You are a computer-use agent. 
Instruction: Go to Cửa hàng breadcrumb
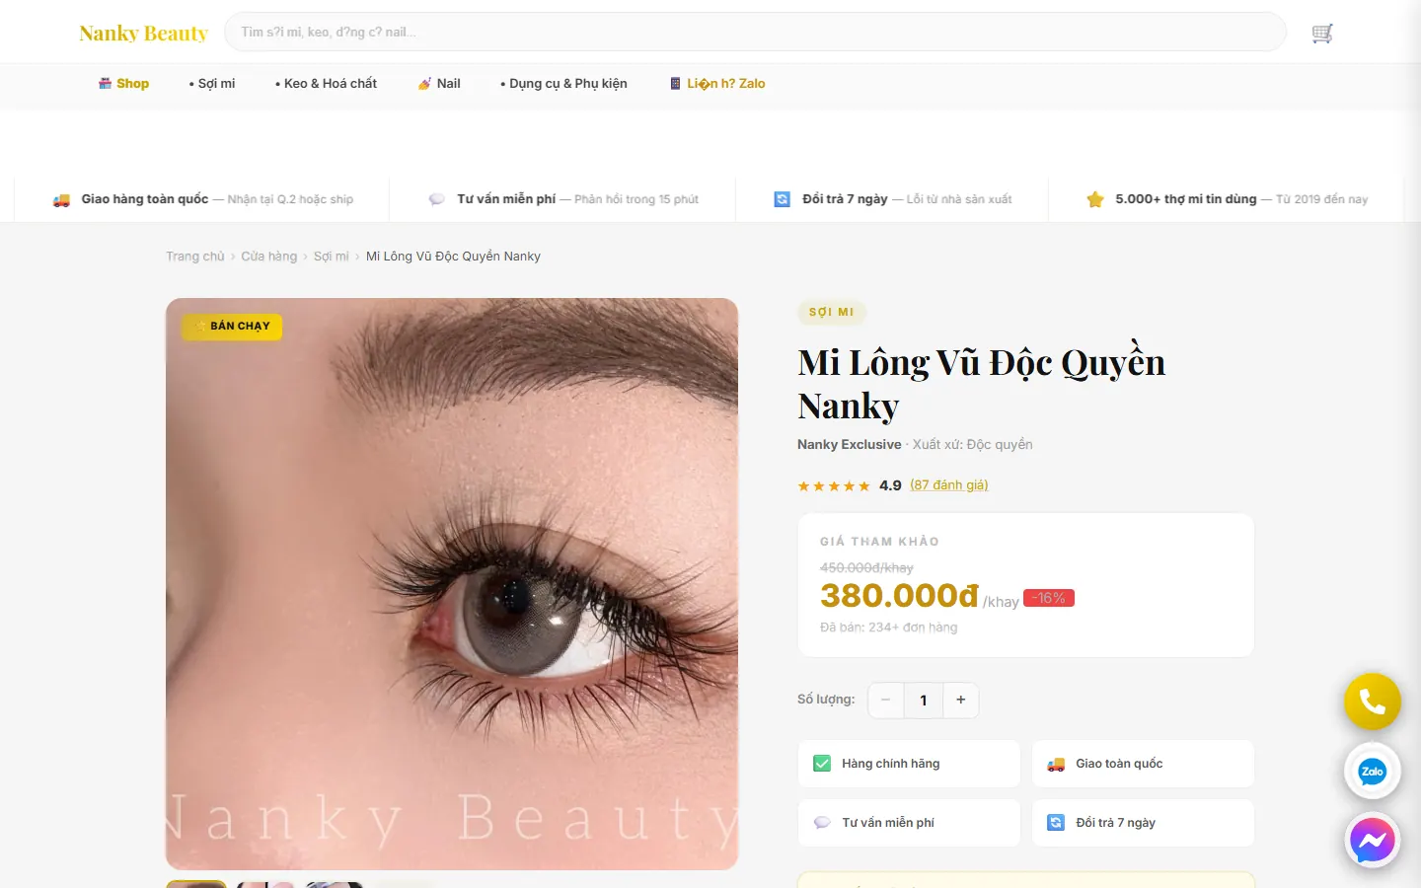(269, 257)
